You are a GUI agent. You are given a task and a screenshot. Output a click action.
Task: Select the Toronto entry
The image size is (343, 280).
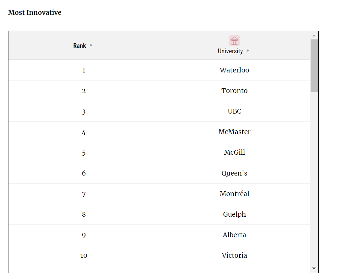(234, 91)
